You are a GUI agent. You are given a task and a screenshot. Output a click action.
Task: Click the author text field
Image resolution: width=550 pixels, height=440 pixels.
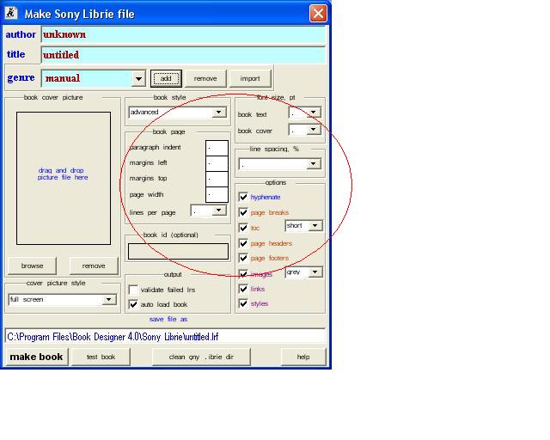(183, 34)
